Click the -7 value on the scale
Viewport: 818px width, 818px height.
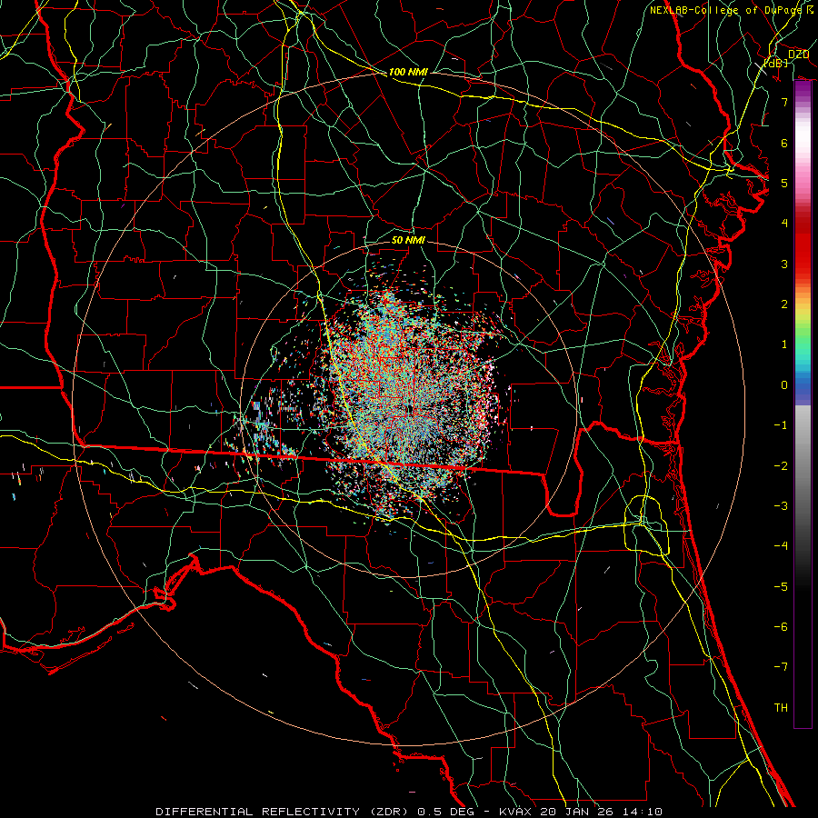(781, 667)
